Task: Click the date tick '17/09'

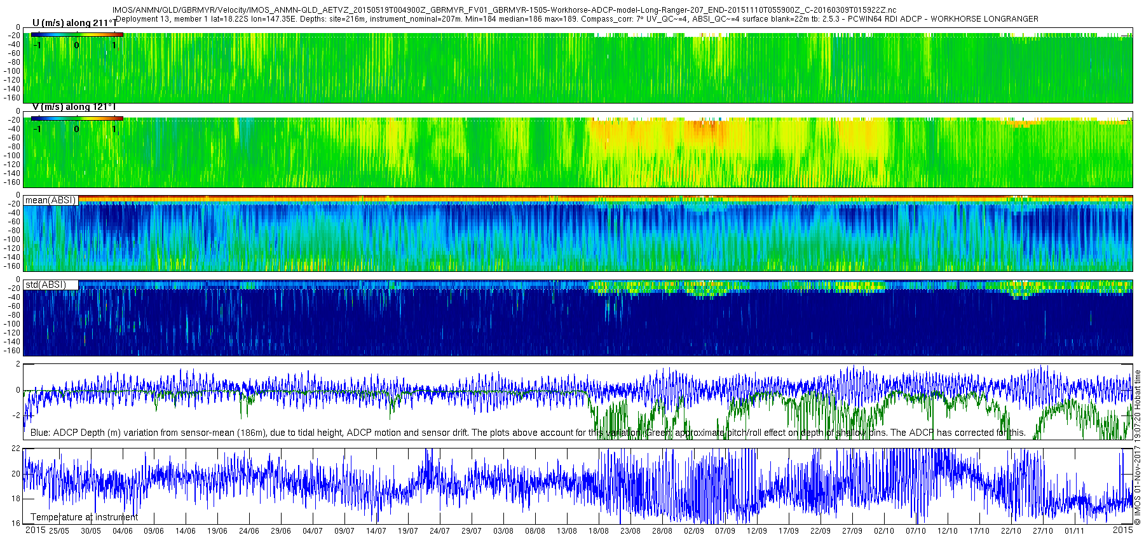Action: click(789, 531)
